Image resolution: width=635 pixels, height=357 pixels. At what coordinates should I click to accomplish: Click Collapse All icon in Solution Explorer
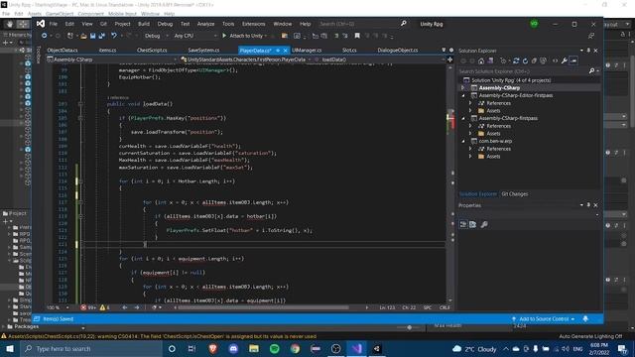coord(534,61)
